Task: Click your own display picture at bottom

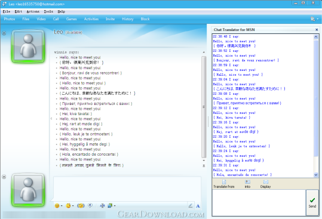Action: (28, 190)
